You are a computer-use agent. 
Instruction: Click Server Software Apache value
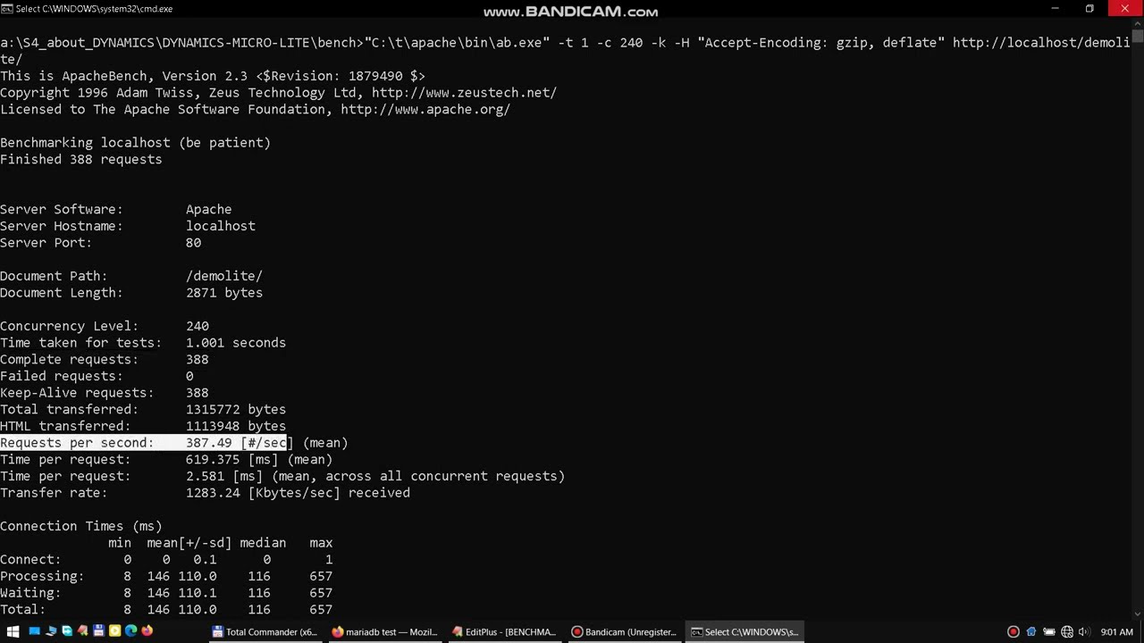click(208, 209)
